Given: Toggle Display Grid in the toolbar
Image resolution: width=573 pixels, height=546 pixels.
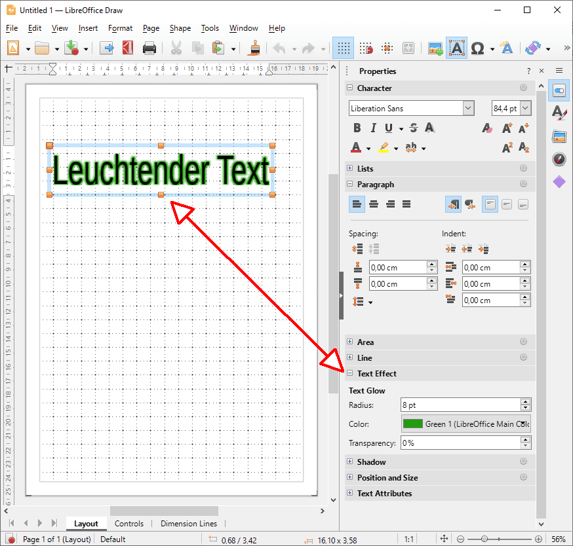Looking at the screenshot, I should pyautogui.click(x=343, y=48).
